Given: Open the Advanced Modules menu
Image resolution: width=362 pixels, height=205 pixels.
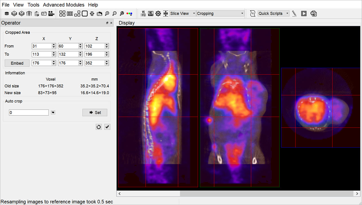Looking at the screenshot, I should coord(64,5).
